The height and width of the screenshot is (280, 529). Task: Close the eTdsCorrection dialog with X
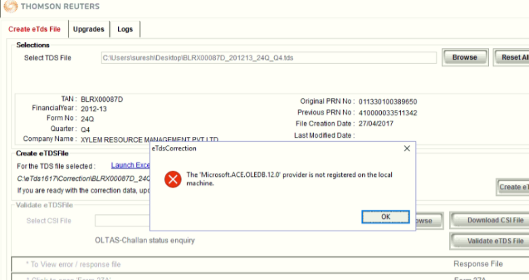(x=407, y=148)
